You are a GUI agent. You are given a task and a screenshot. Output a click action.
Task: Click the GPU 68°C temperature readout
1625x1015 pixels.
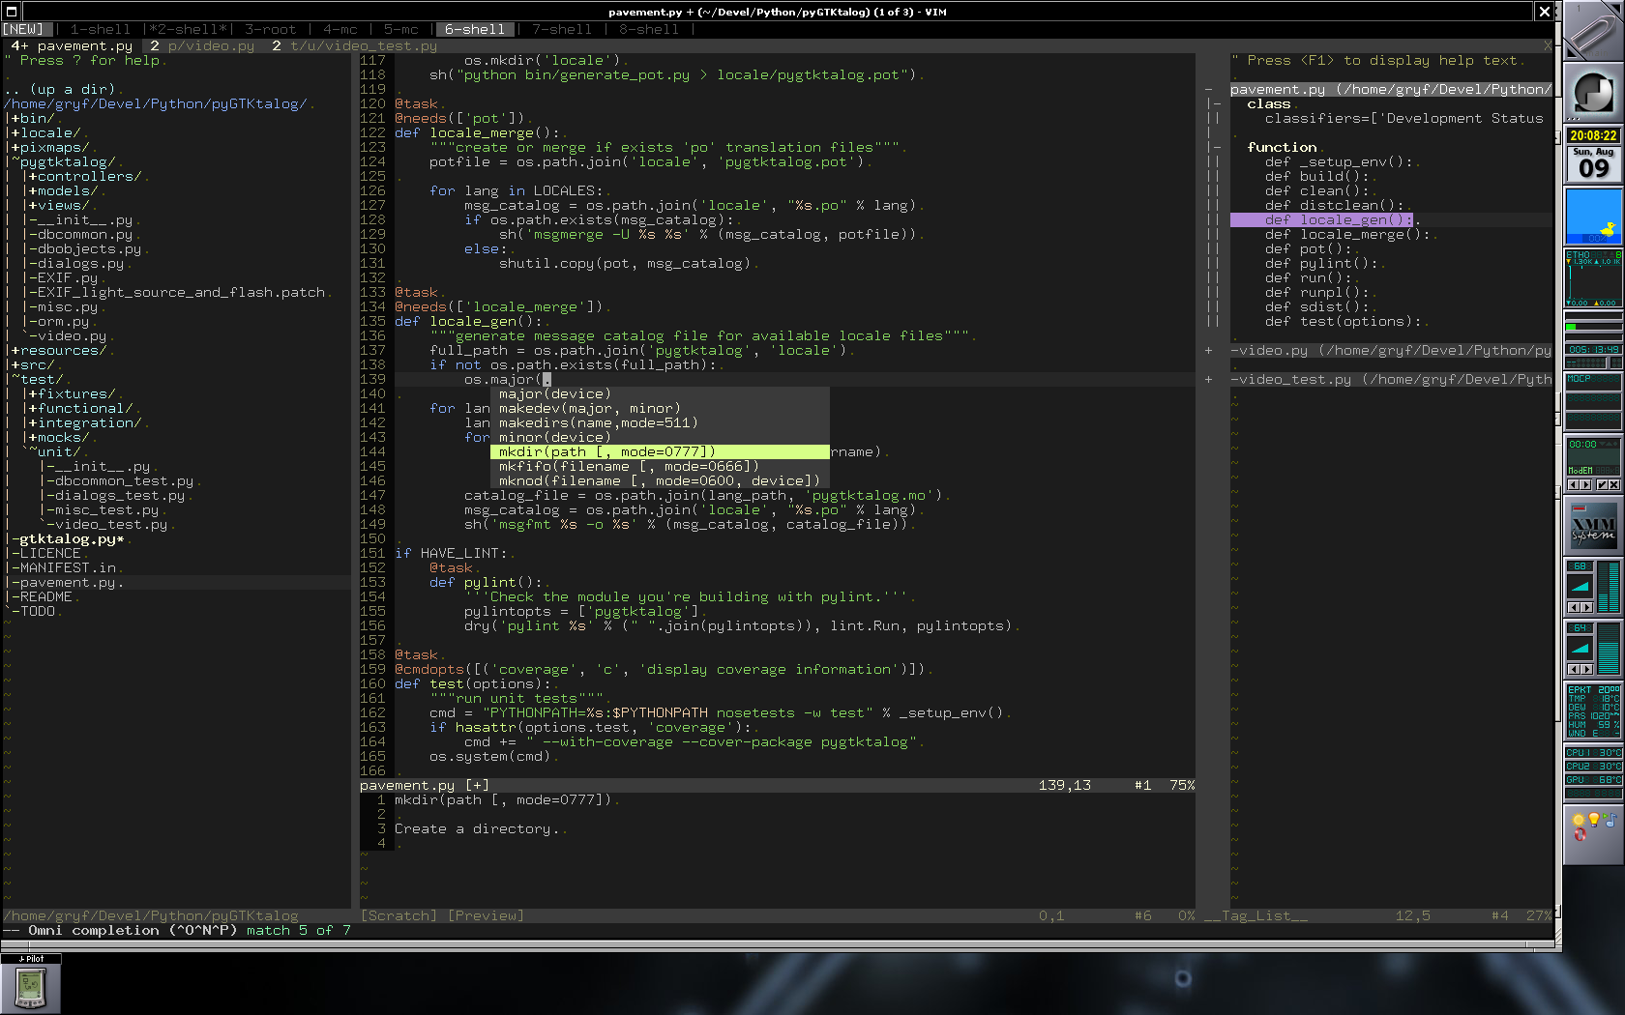click(x=1593, y=779)
